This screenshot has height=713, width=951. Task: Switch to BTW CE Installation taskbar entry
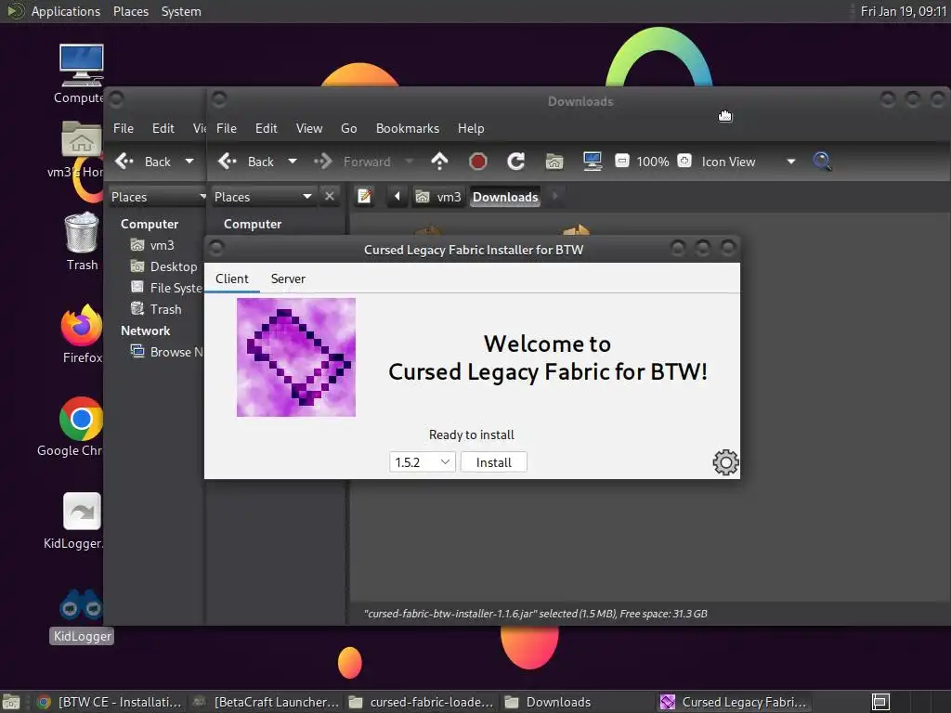pyautogui.click(x=110, y=702)
